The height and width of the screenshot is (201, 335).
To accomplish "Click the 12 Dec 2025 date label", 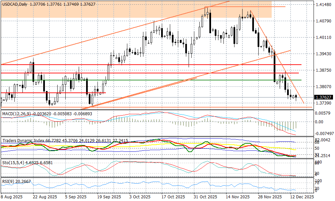I will point(302,197).
